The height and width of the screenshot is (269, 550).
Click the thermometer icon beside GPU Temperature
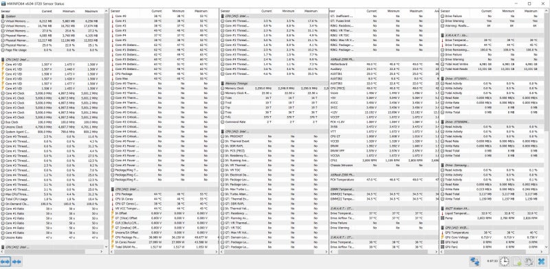point(442,232)
